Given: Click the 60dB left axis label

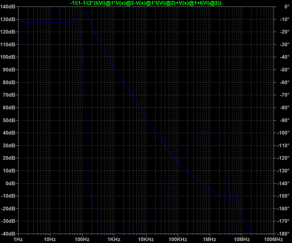Looking at the screenshot, I should (9, 108).
